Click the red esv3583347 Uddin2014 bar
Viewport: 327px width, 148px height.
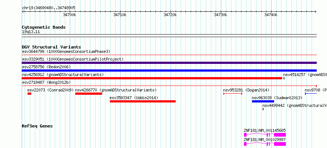(143, 101)
